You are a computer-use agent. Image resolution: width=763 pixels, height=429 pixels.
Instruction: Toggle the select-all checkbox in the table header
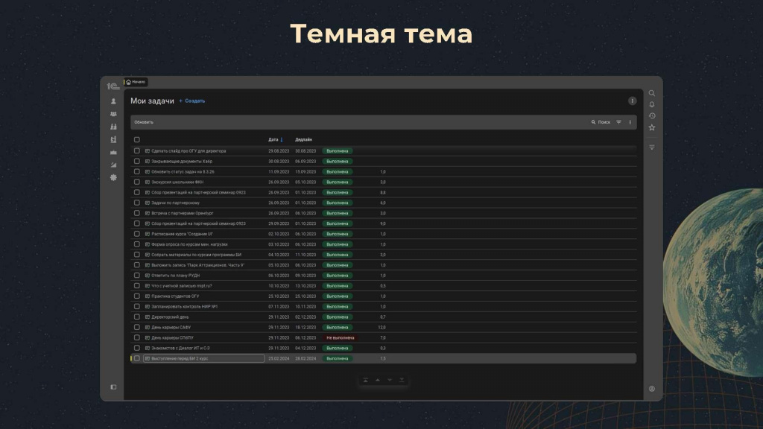[x=137, y=139]
